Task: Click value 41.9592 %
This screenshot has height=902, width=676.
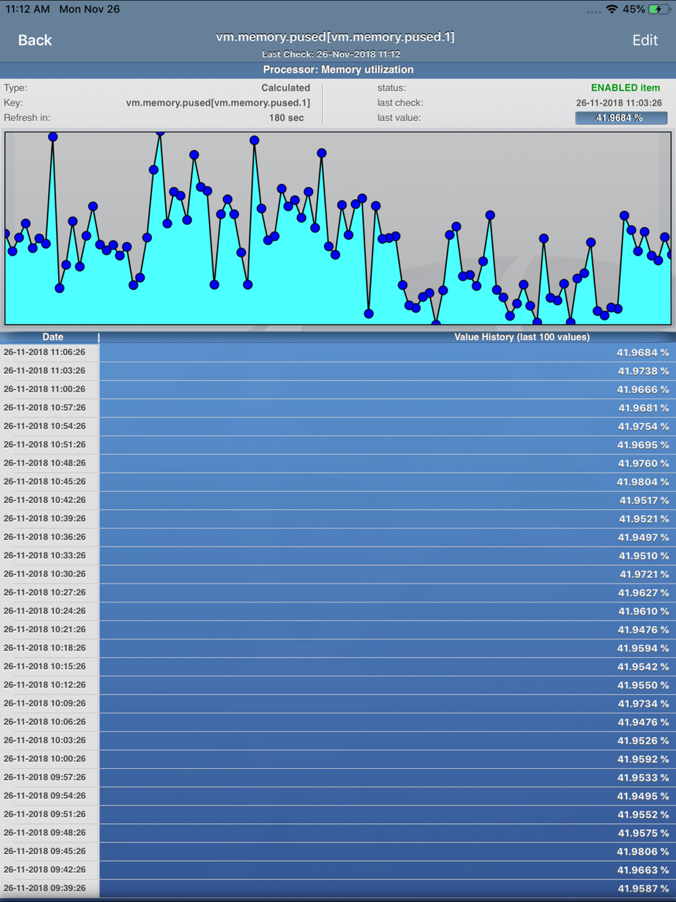Action: pos(644,759)
